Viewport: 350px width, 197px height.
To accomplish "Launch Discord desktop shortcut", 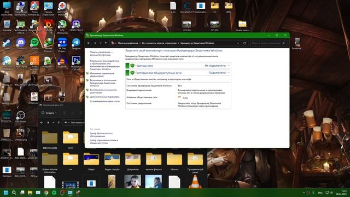I will pyautogui.click(x=21, y=44).
